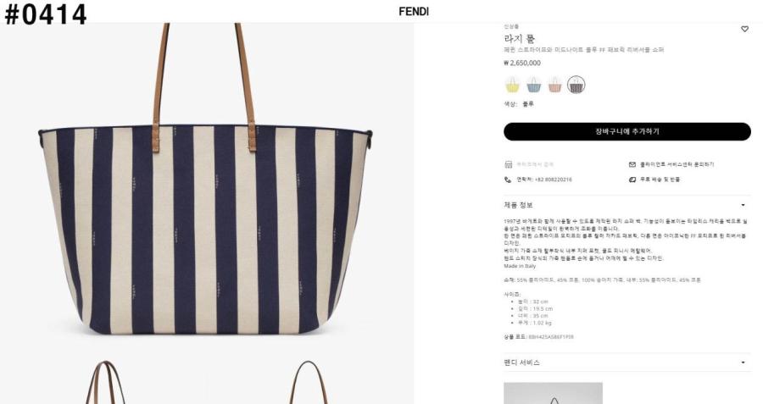763x404 pixels.
Task: Add bag to wishlist with heart icon
Action: 744,29
